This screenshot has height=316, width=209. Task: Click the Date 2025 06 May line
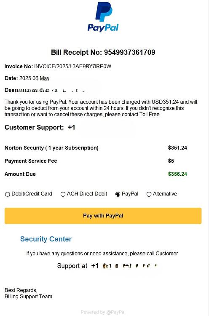[27, 78]
